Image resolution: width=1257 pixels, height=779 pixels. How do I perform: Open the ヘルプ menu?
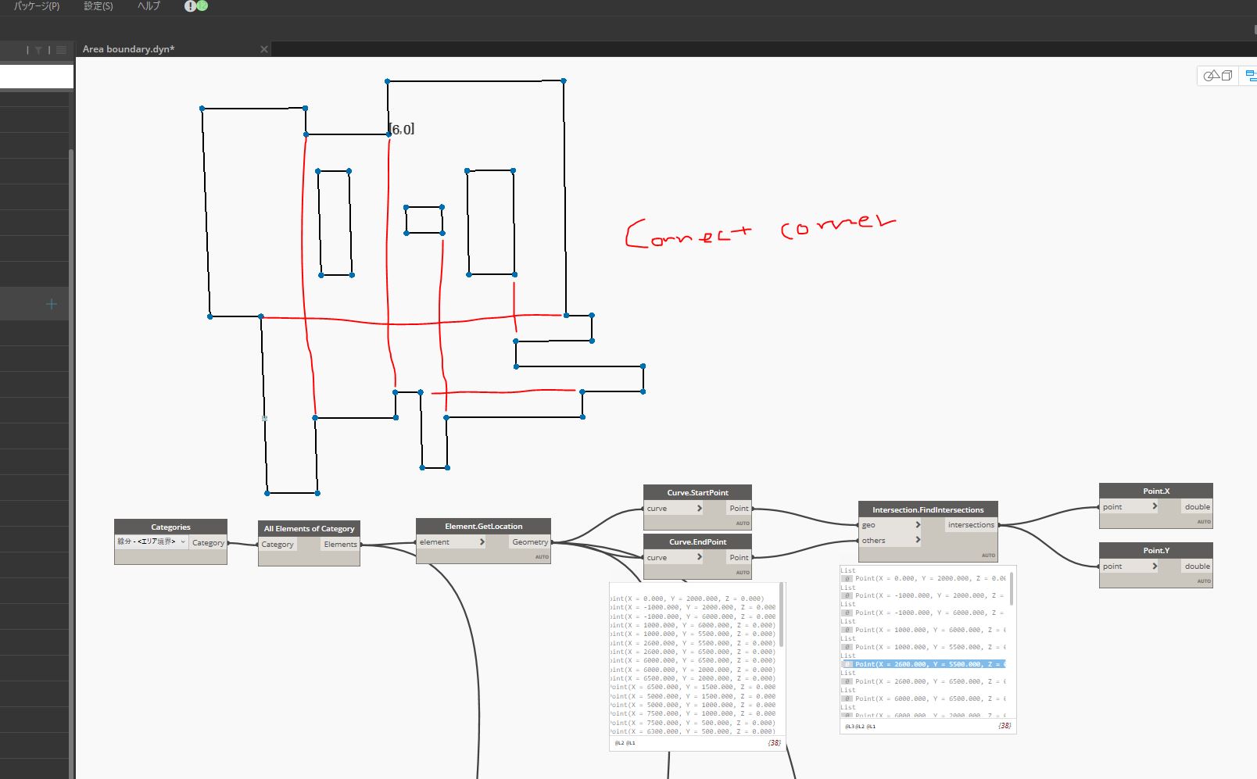point(149,5)
